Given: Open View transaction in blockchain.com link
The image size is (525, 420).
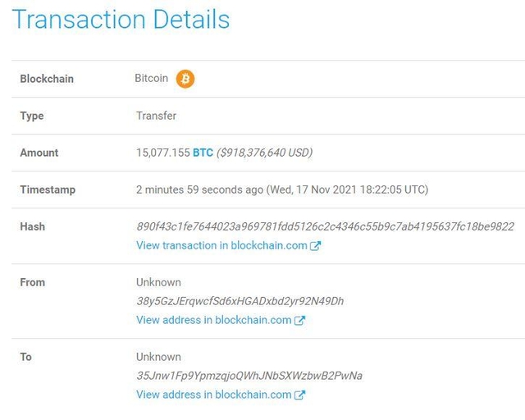Looking at the screenshot, I should tap(221, 245).
